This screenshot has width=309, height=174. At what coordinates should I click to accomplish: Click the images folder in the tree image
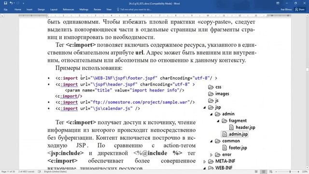tap(219, 94)
